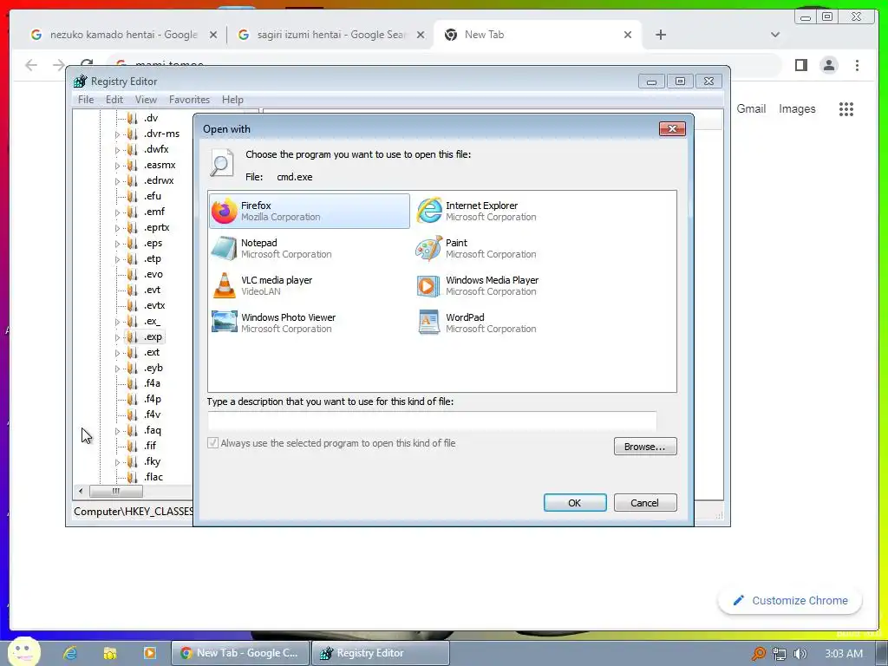The height and width of the screenshot is (666, 888).
Task: Open Gmail link in Chrome
Action: (x=751, y=108)
